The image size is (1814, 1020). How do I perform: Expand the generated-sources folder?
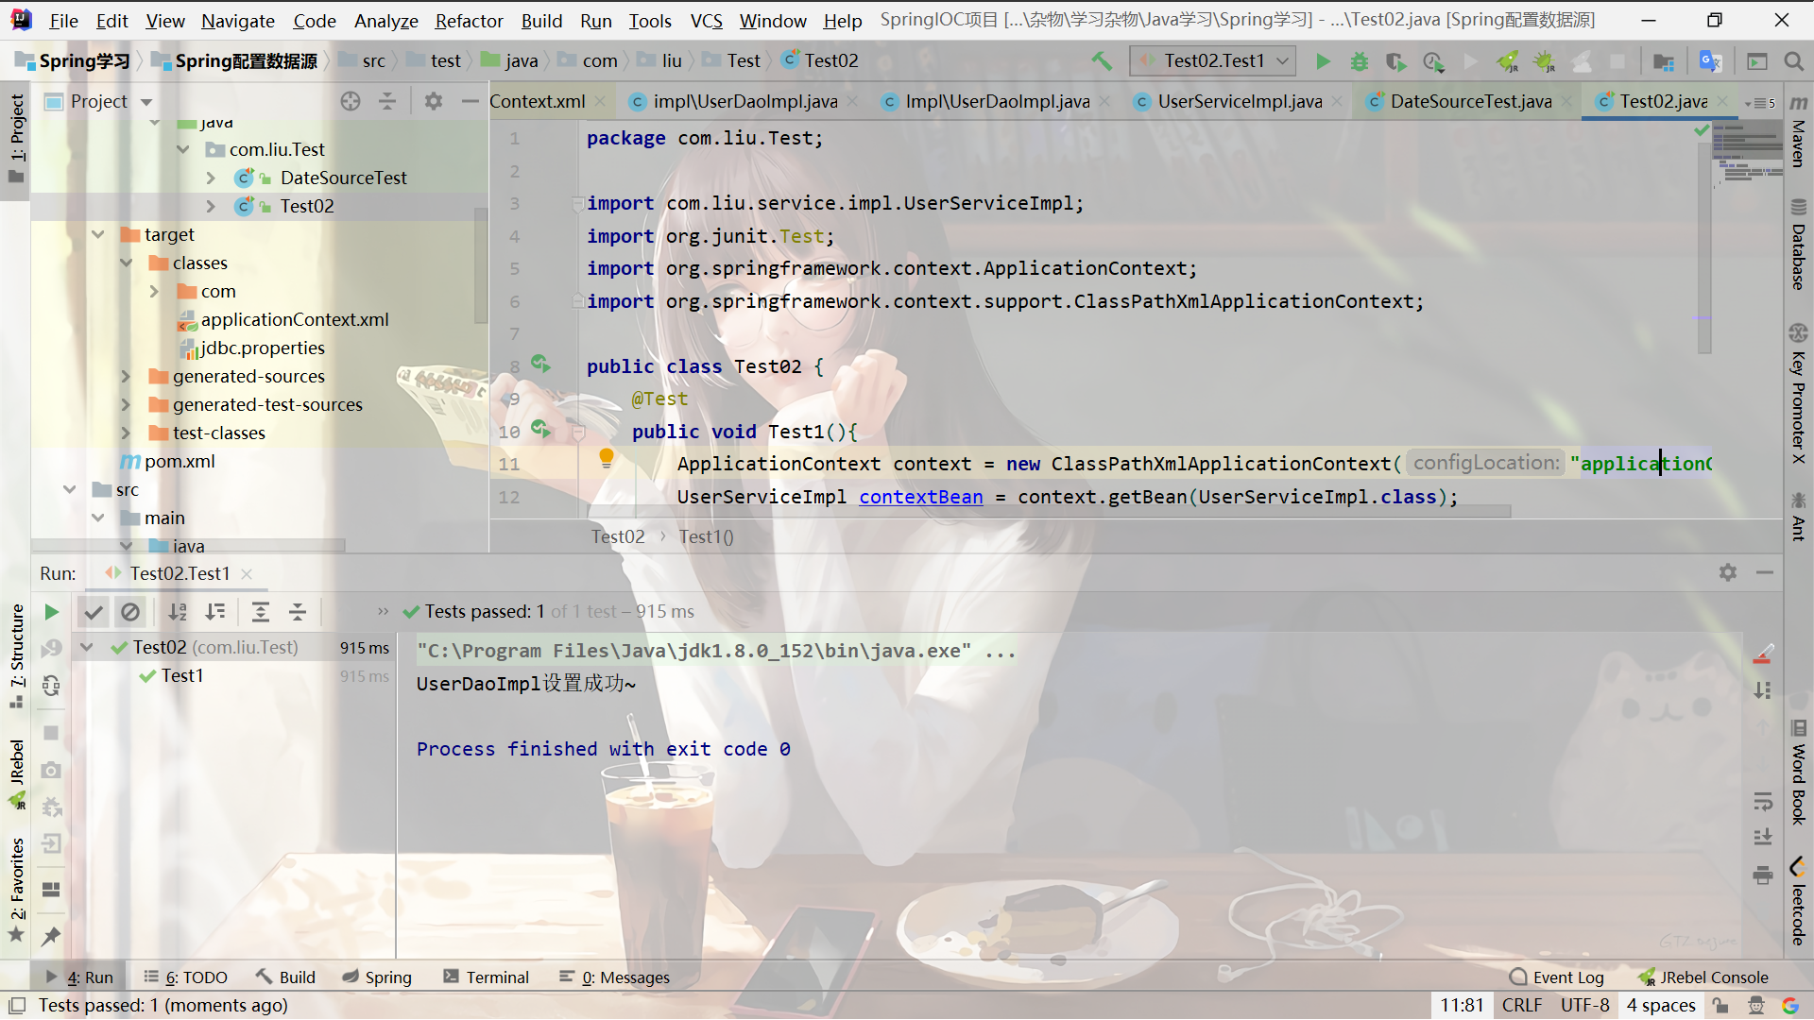click(x=127, y=376)
